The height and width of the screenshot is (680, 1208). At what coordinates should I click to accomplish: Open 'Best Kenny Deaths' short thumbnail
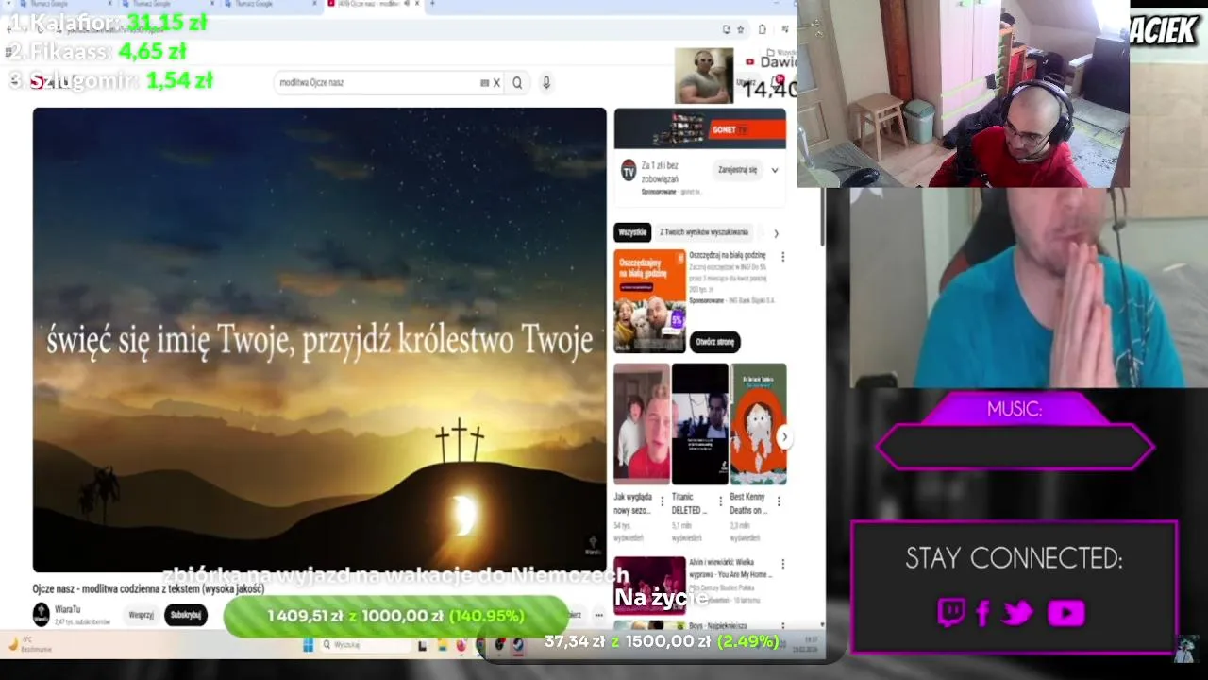[x=759, y=423]
